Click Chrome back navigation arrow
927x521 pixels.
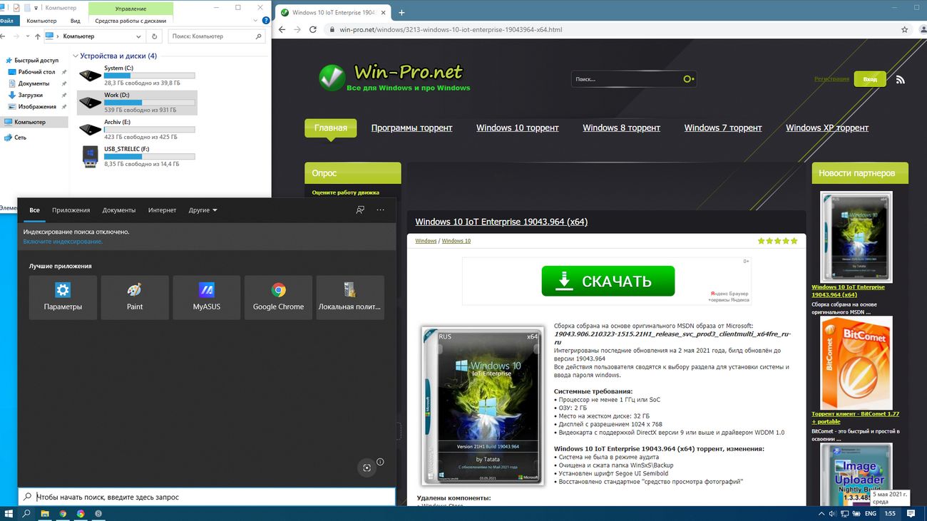tap(282, 30)
